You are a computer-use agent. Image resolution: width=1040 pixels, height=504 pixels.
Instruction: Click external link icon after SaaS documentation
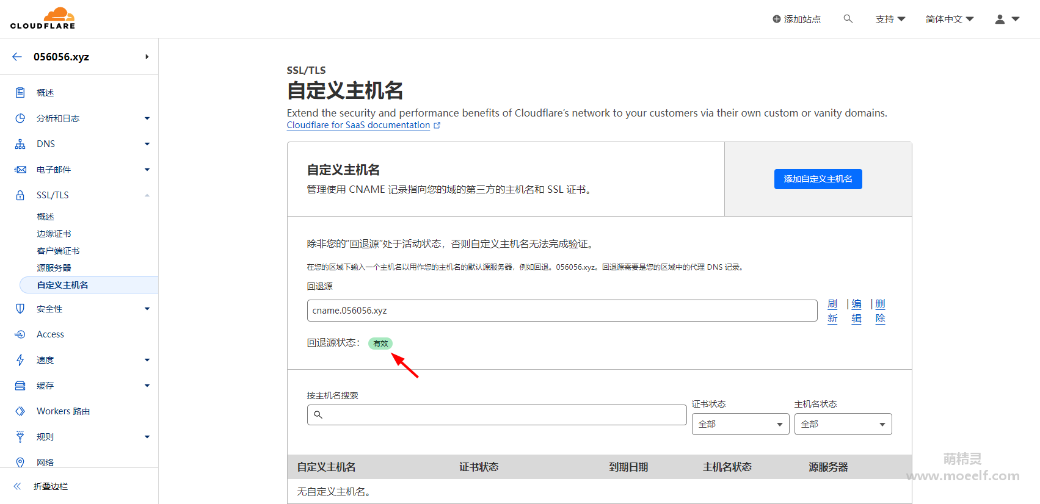(437, 125)
